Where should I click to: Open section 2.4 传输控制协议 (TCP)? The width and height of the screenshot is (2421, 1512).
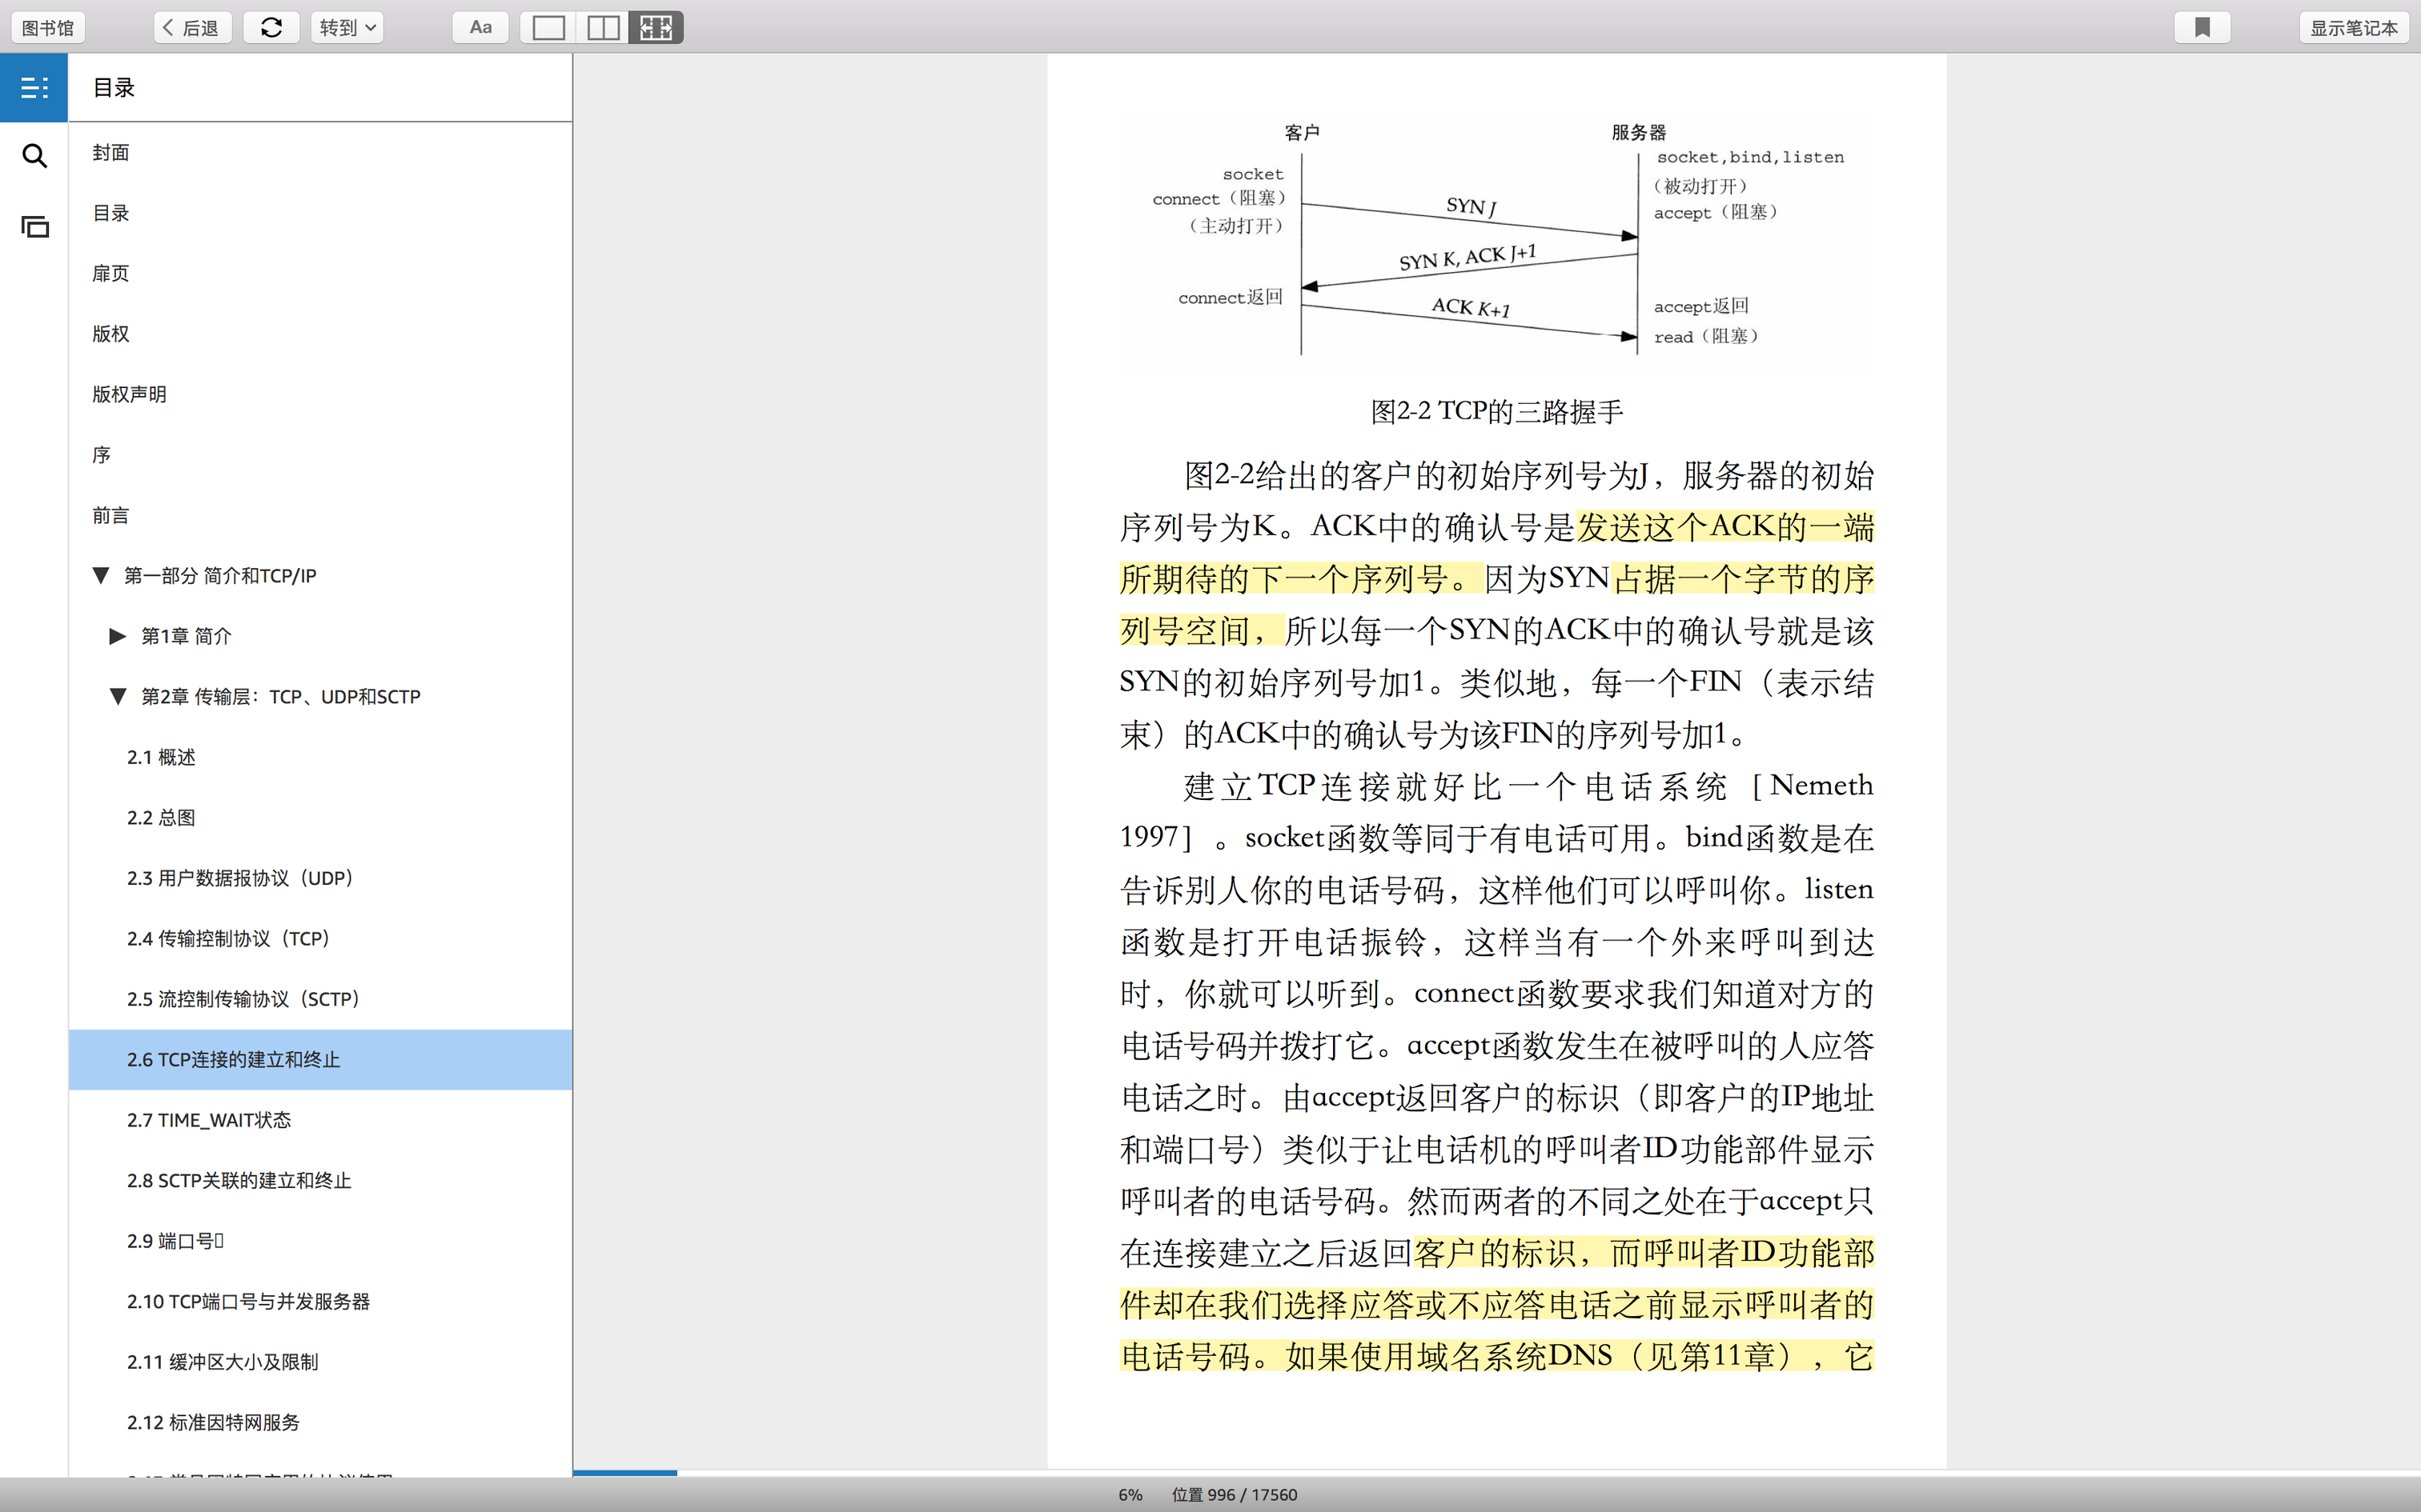228,939
